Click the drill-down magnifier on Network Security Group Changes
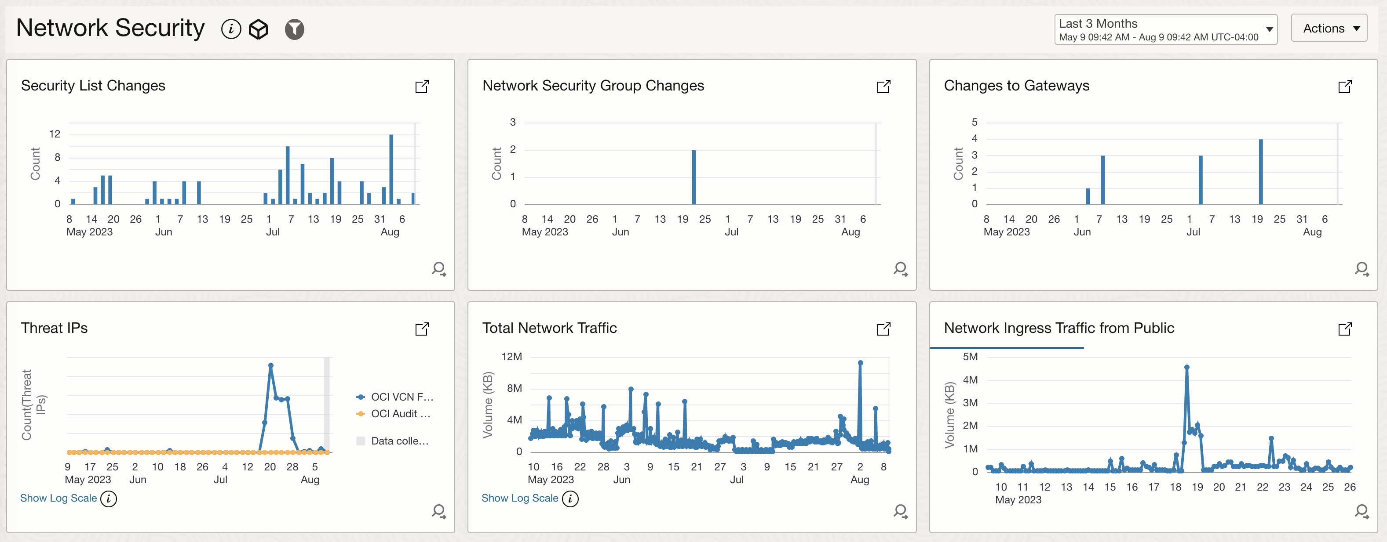 900,269
